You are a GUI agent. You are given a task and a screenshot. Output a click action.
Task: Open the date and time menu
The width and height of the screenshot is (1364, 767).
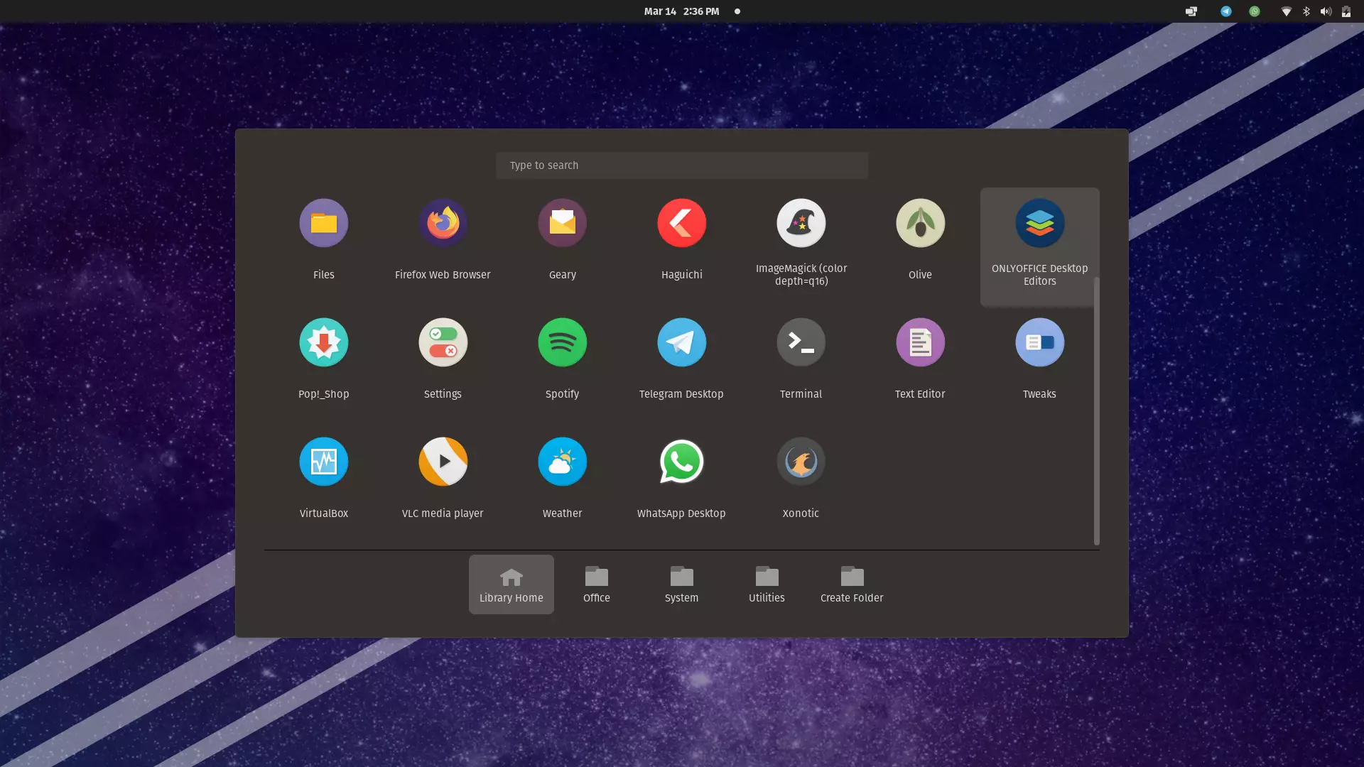point(681,11)
